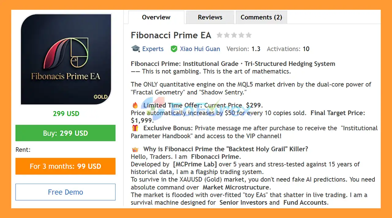The width and height of the screenshot is (392, 218).
Task: Open the Comments (2) tab
Action: (x=261, y=17)
